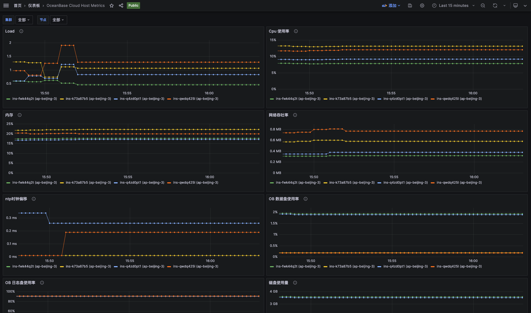531x313 pixels.
Task: Click the Load panel info icon
Action: point(21,31)
